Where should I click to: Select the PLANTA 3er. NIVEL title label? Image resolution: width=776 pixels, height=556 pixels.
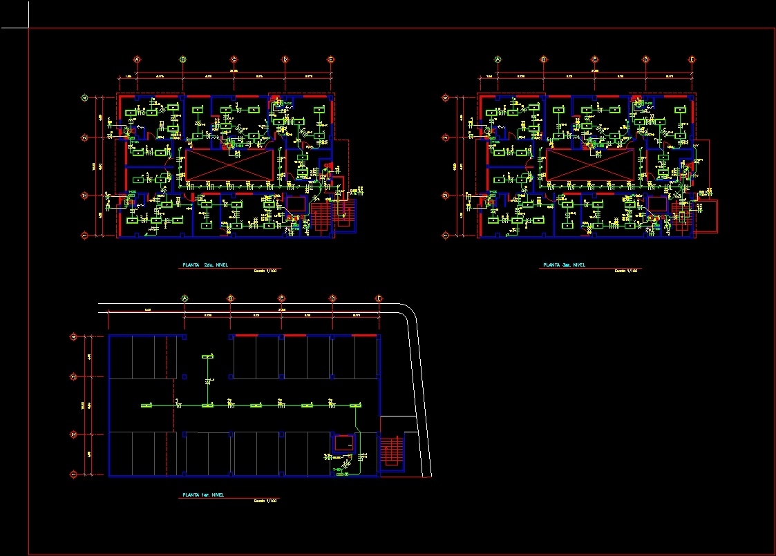[565, 265]
